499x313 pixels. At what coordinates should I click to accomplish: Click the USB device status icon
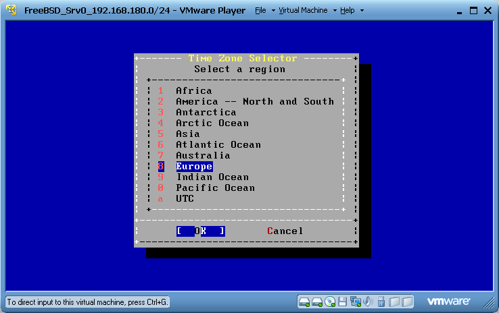[x=381, y=302]
